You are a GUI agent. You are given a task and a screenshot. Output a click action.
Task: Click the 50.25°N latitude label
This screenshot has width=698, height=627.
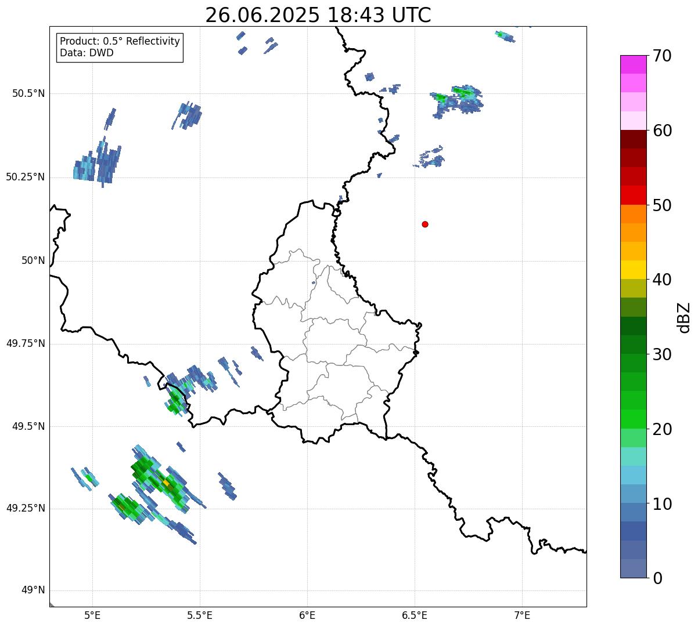[26, 177]
